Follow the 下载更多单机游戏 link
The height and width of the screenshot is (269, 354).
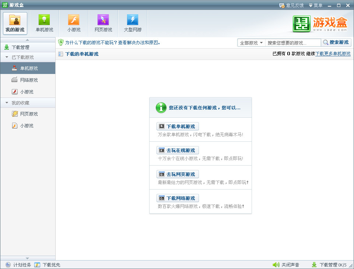[x=333, y=54]
